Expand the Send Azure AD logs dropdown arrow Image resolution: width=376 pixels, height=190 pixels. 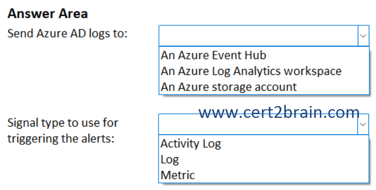[363, 36]
